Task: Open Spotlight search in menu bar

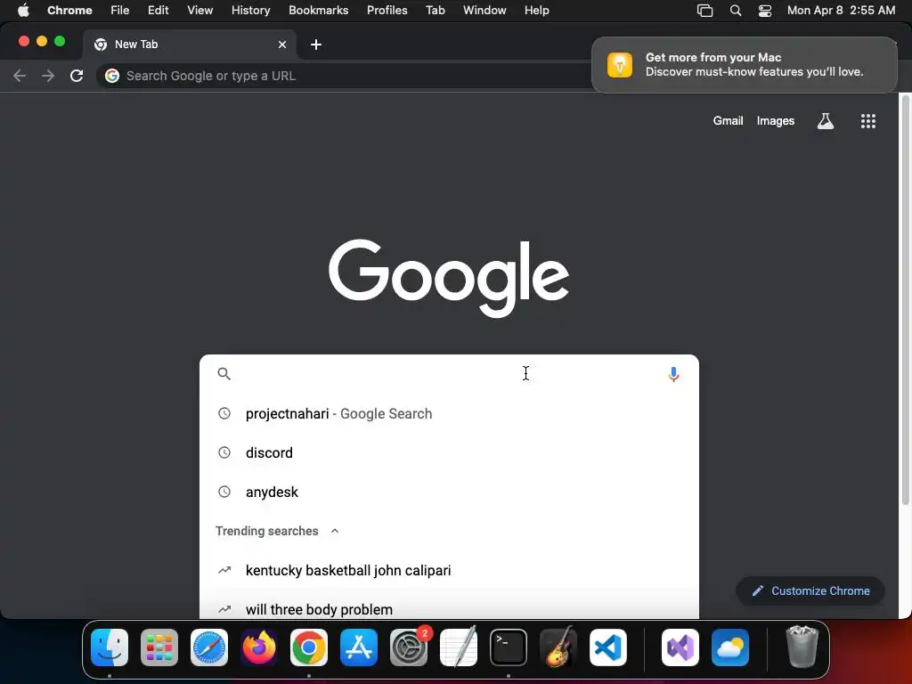Action: point(735,11)
